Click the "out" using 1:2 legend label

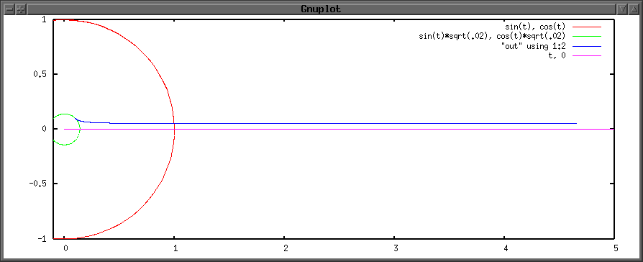click(x=533, y=46)
